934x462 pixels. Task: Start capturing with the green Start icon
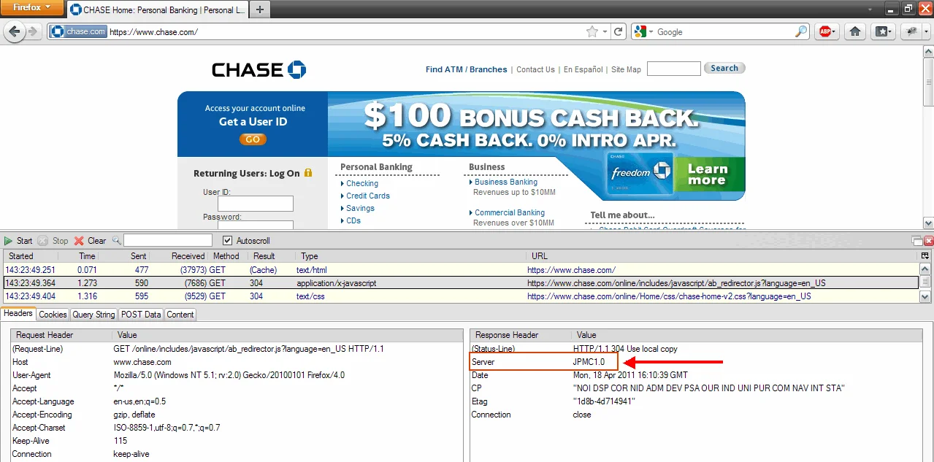9,240
